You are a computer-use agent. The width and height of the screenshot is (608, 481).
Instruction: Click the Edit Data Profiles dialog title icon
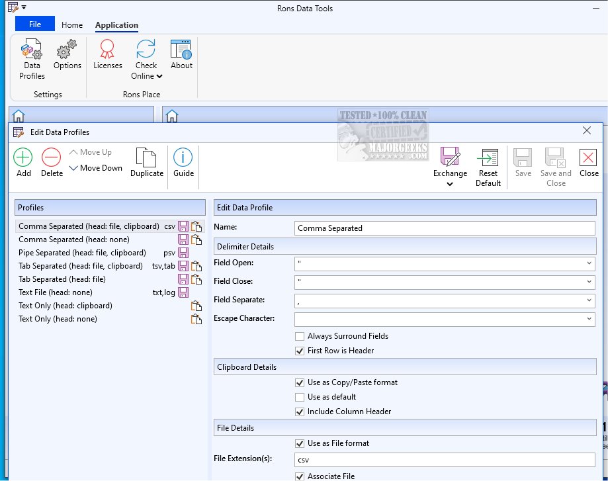pos(19,132)
